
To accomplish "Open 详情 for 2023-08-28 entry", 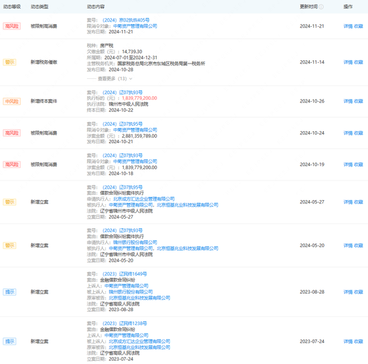I will pyautogui.click(x=348, y=292).
